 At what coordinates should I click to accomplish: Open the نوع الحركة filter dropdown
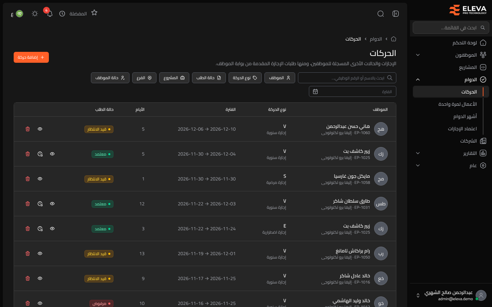pyautogui.click(x=245, y=78)
